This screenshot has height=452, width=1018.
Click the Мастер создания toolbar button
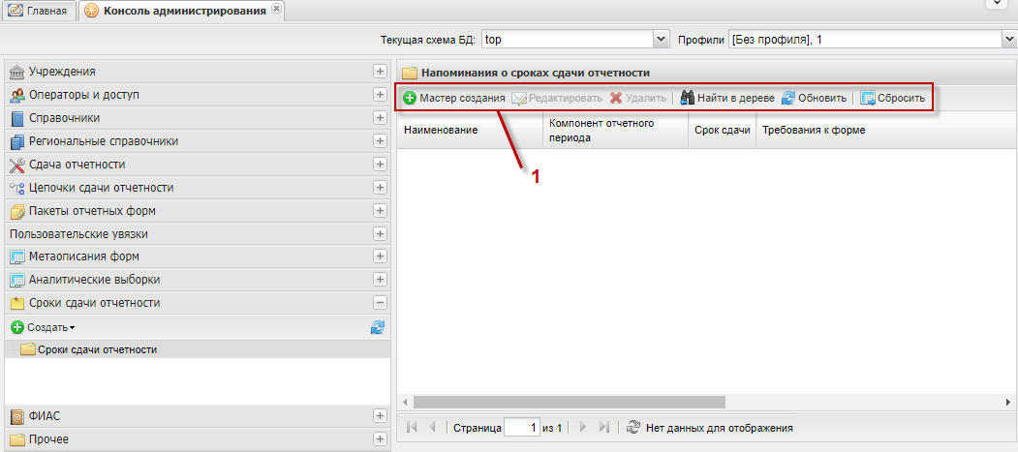(454, 98)
